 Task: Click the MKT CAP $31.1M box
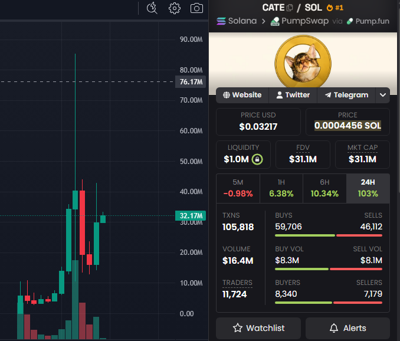362,155
